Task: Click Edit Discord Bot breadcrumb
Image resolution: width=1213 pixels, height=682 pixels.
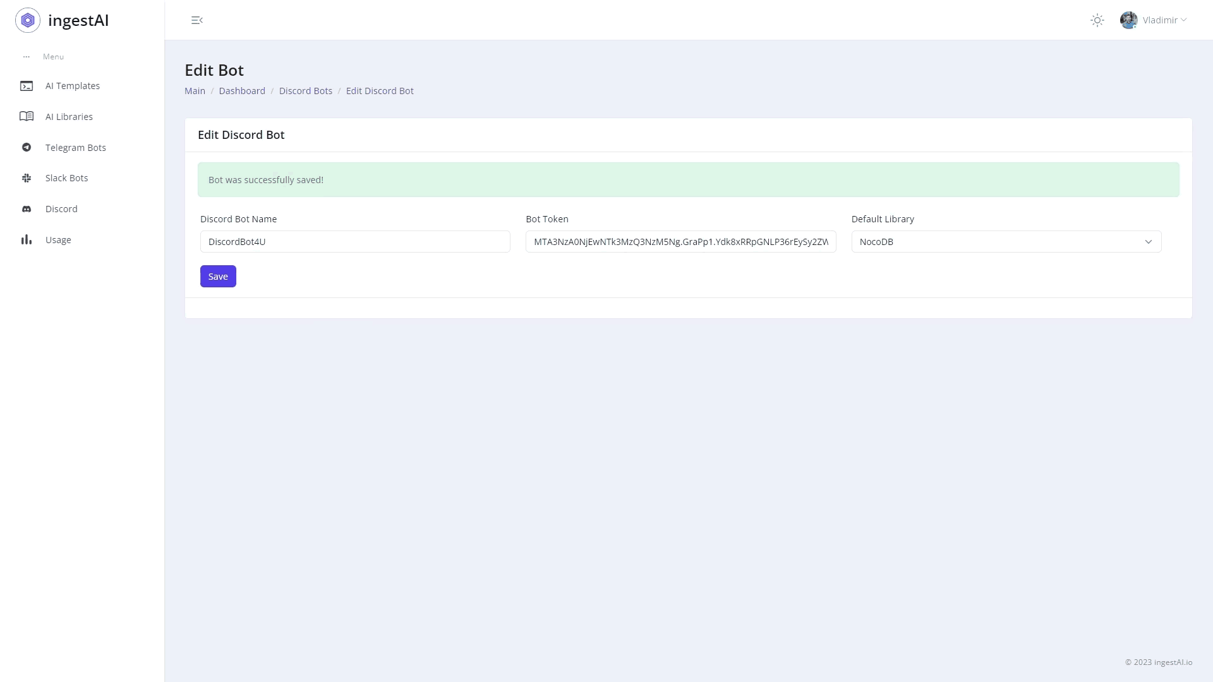Action: click(x=380, y=91)
